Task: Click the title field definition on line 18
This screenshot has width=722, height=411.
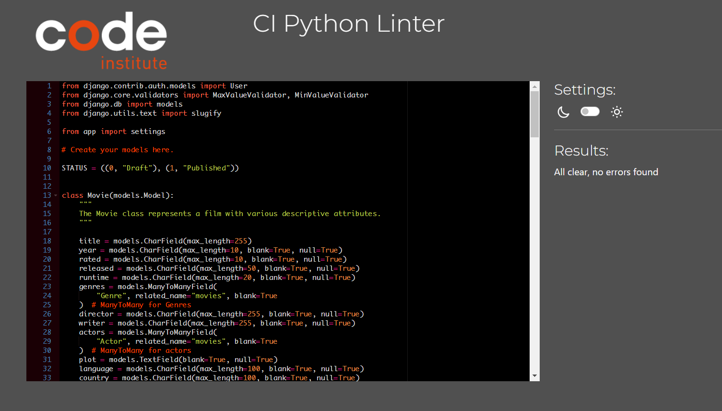Action: tap(165, 241)
